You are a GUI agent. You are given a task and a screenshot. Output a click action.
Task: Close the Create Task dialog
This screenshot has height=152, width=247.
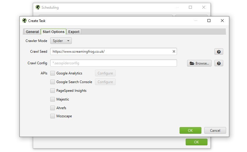[222, 21]
